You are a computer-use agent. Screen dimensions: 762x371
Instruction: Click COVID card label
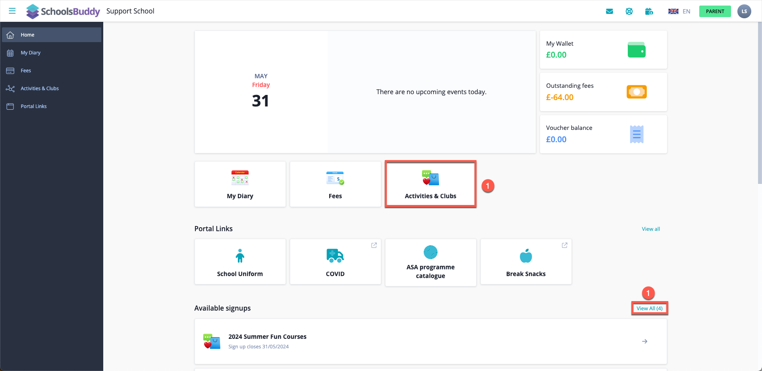335,274
